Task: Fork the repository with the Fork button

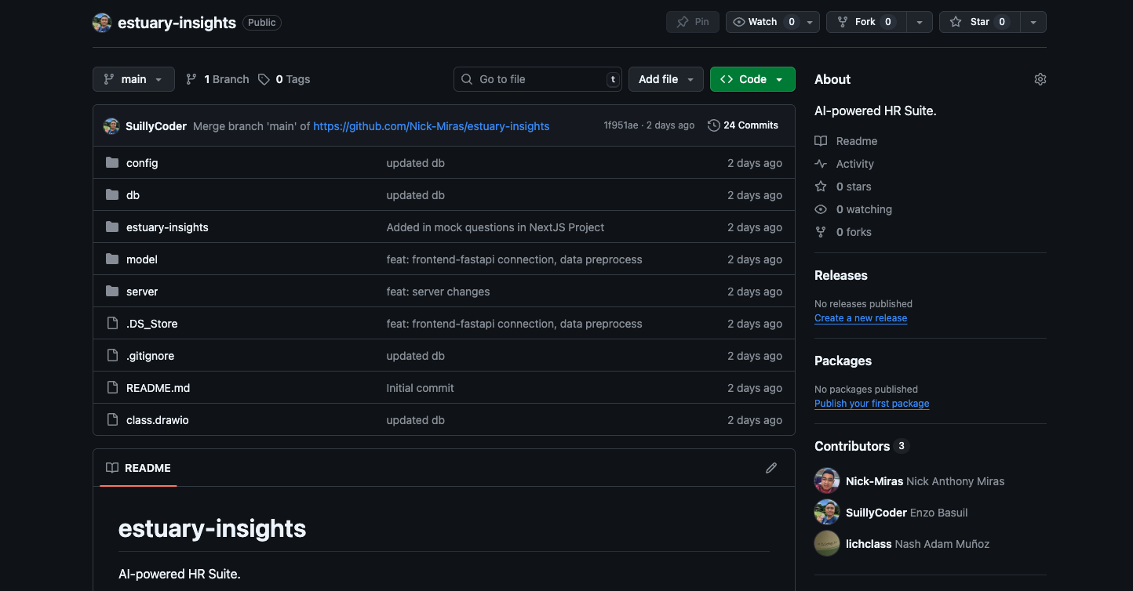Action: point(867,22)
